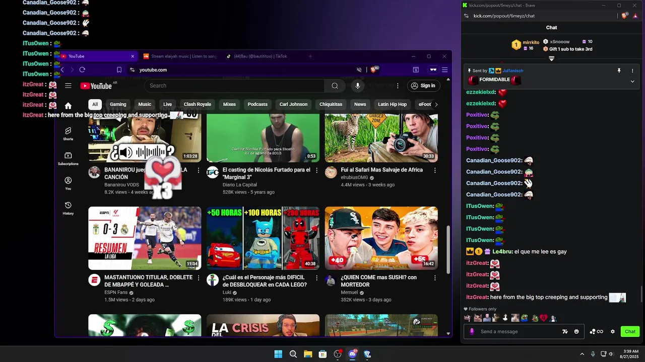The image size is (645, 362).
Task: Select the All filter chip
Action: (95, 104)
